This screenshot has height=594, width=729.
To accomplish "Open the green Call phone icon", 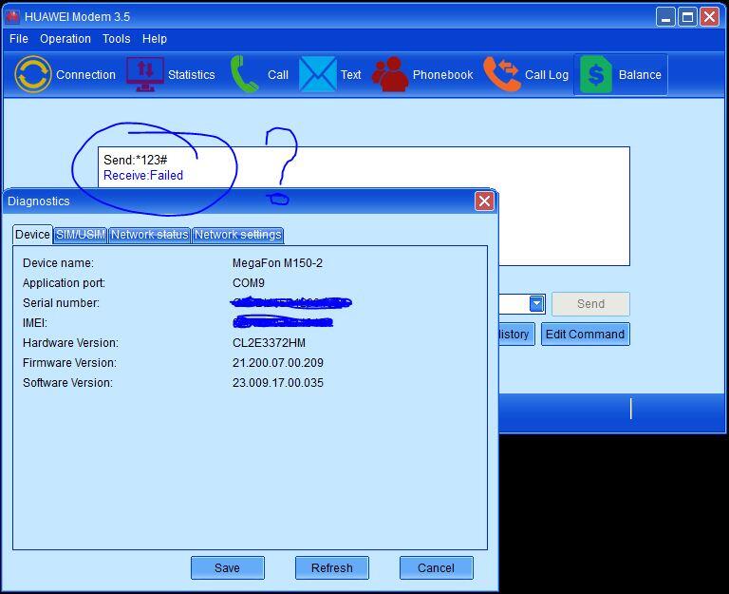I will 245,74.
